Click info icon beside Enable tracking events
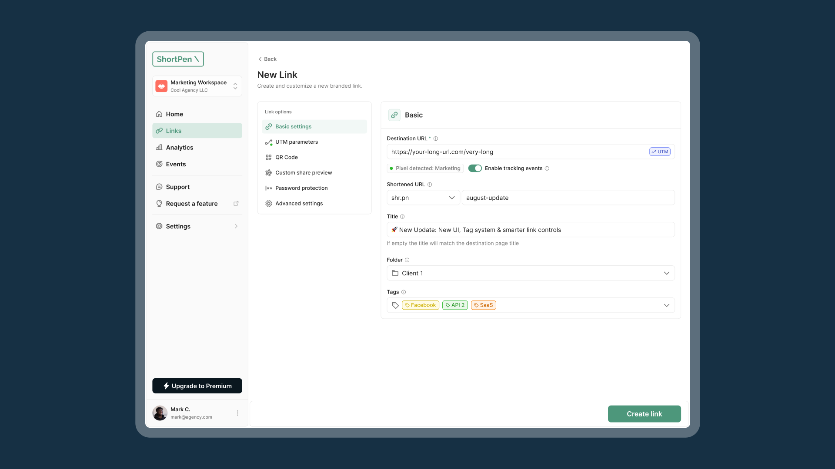 click(x=547, y=168)
